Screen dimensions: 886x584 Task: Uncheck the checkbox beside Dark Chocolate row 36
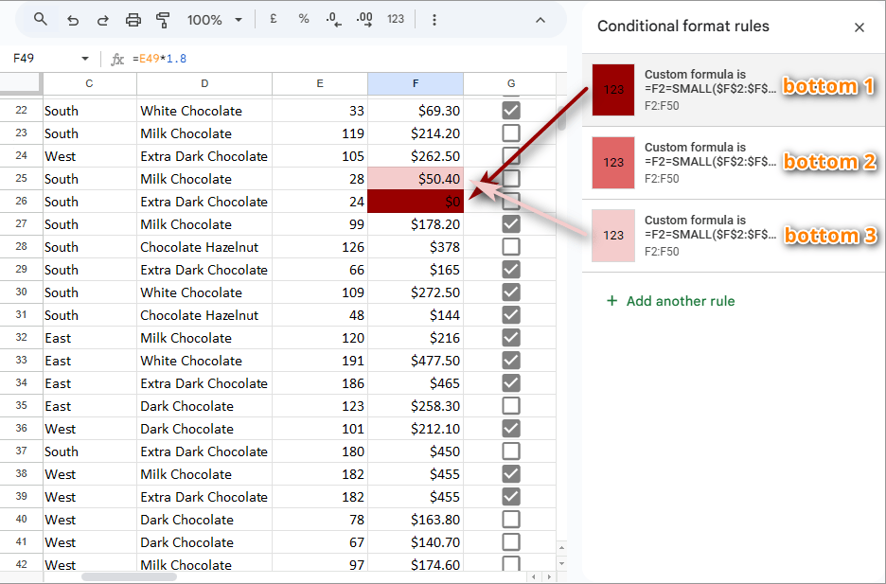click(511, 428)
